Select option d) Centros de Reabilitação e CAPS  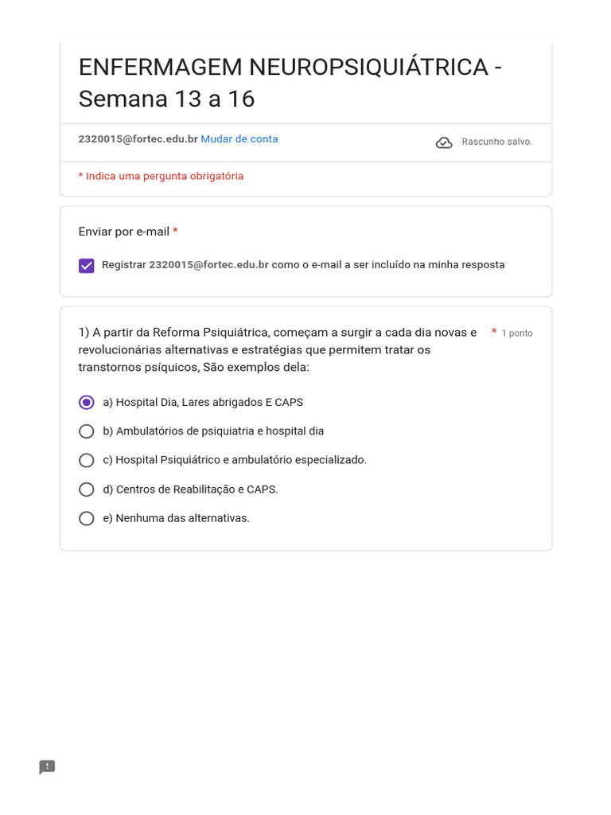pos(87,489)
